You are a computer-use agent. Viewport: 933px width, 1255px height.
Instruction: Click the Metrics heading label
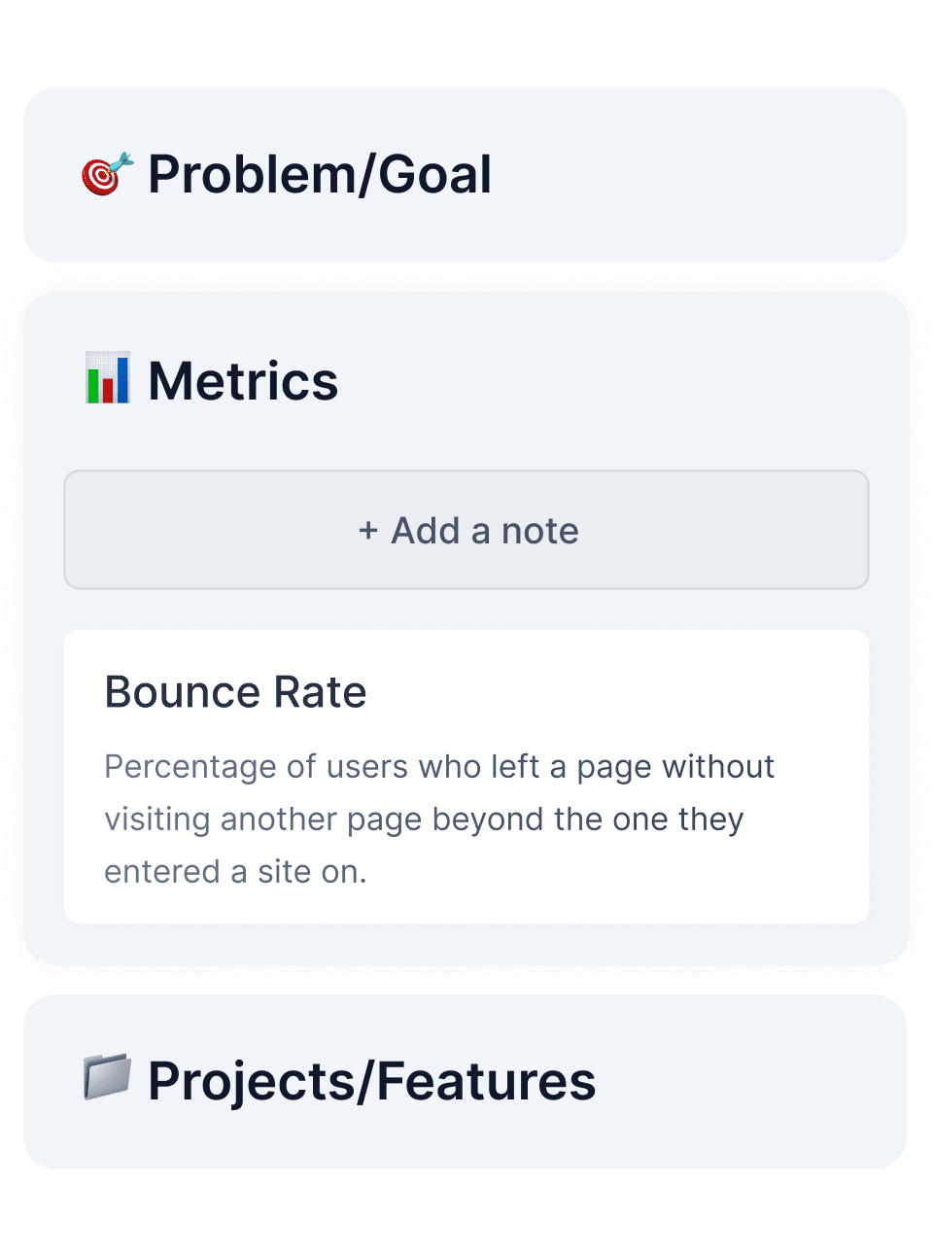[x=242, y=380]
